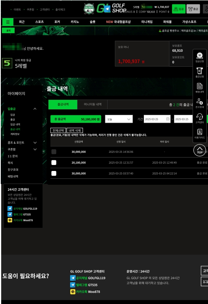This screenshot has width=208, height=304.
Task: Open usage guide icon in floating sidebar
Action: (199, 134)
